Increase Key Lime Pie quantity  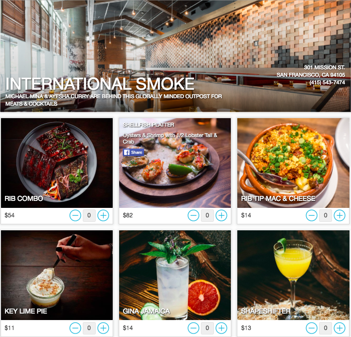pyautogui.click(x=103, y=328)
